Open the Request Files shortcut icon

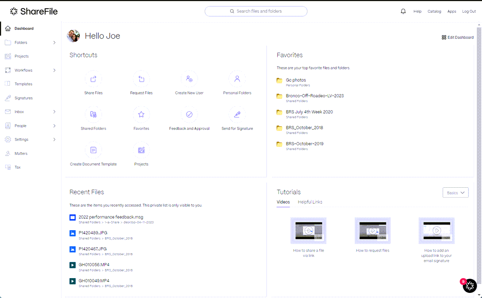pyautogui.click(x=141, y=79)
